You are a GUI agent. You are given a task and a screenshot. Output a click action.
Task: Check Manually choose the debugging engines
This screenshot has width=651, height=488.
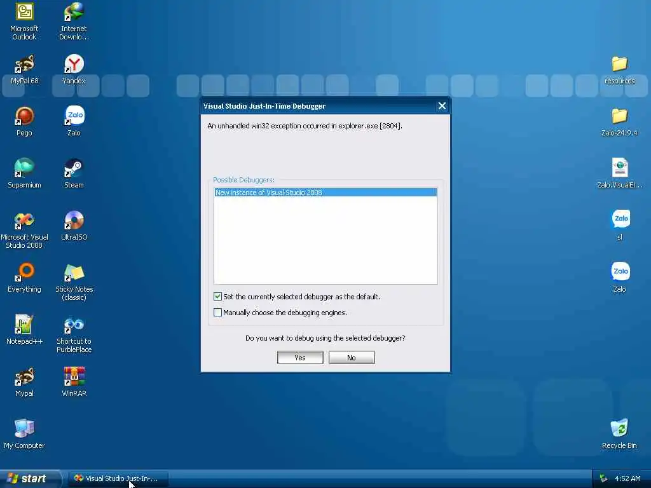217,312
